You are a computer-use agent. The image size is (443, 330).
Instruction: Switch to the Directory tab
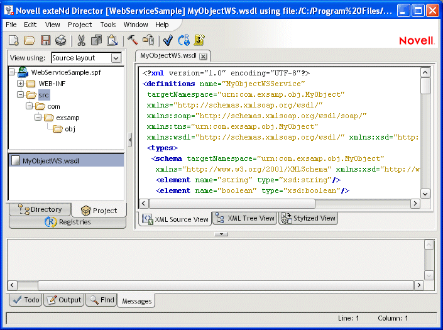point(40,209)
